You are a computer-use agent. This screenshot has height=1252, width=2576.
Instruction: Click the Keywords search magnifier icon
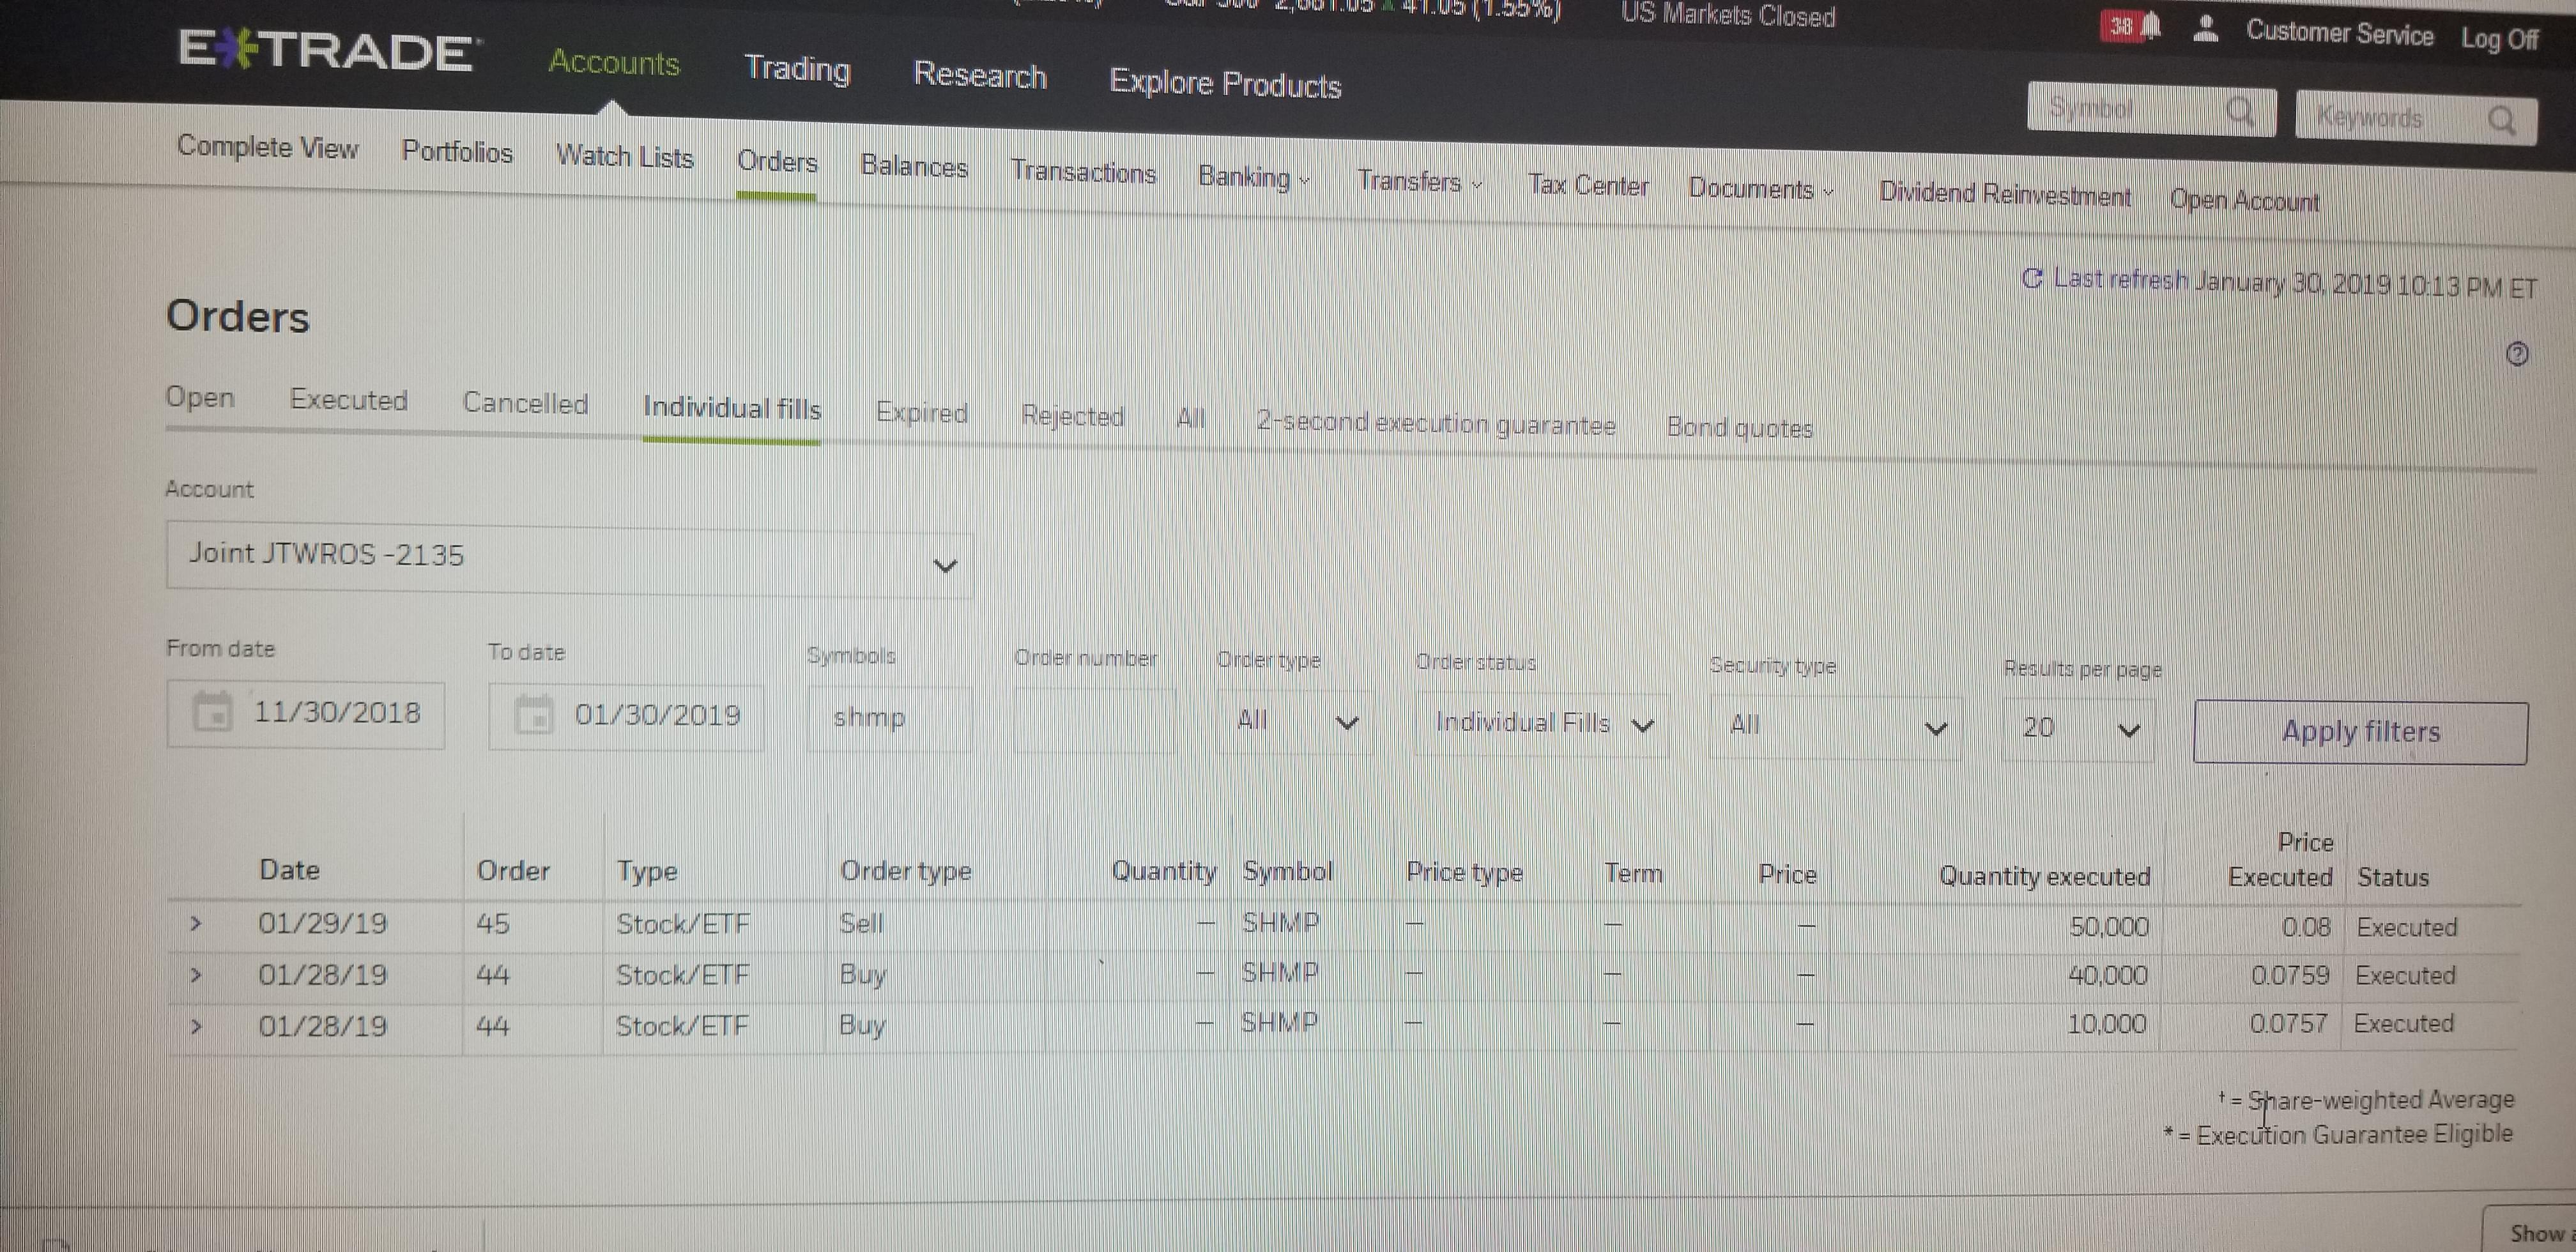[x=2502, y=121]
